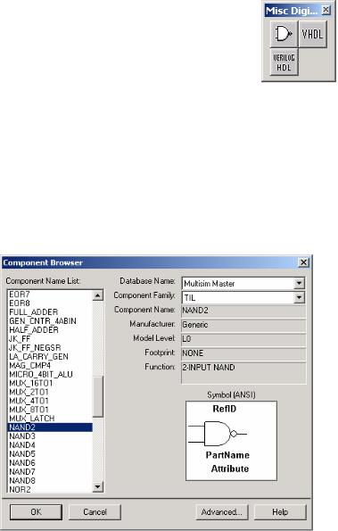Screen dimensions: 338x531
Task: Select HALF_ADDER in the component list
Action: click(x=50, y=330)
